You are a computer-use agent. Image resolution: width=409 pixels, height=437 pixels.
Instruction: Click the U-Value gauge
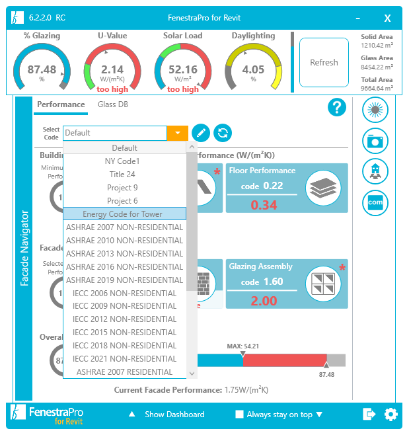tap(112, 67)
